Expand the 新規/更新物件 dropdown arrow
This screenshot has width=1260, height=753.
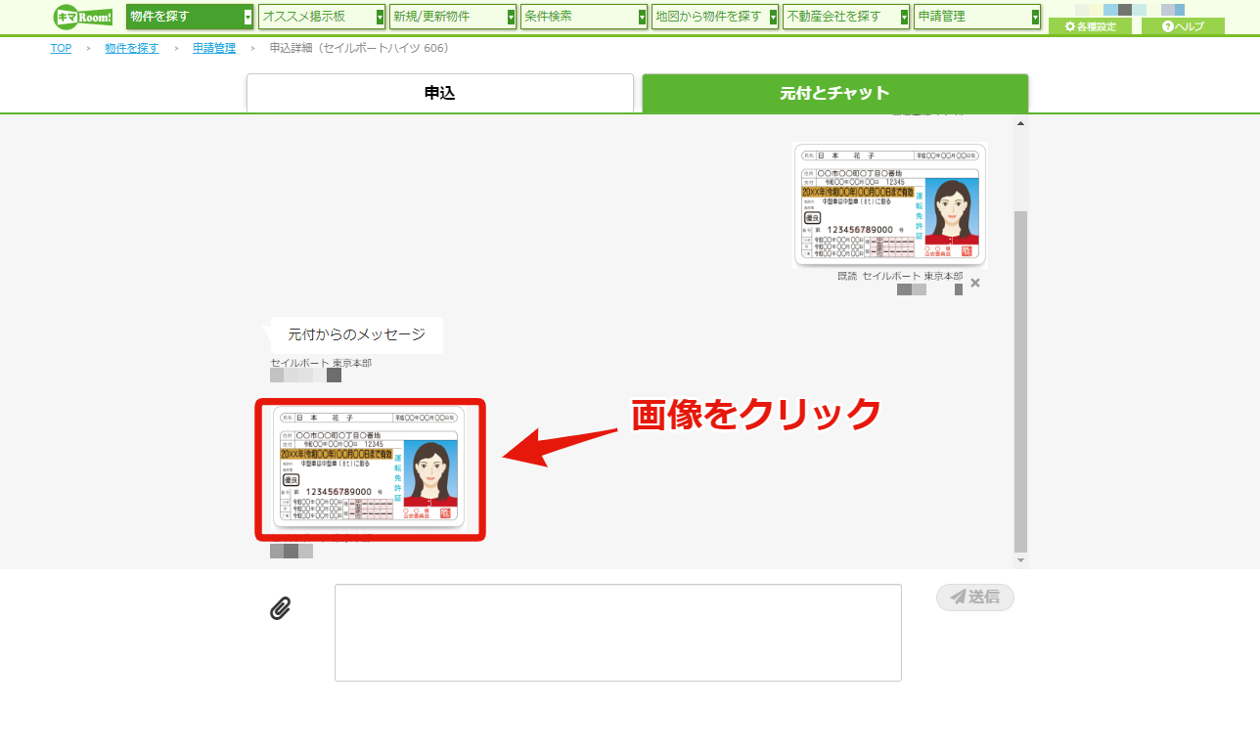pyautogui.click(x=511, y=17)
